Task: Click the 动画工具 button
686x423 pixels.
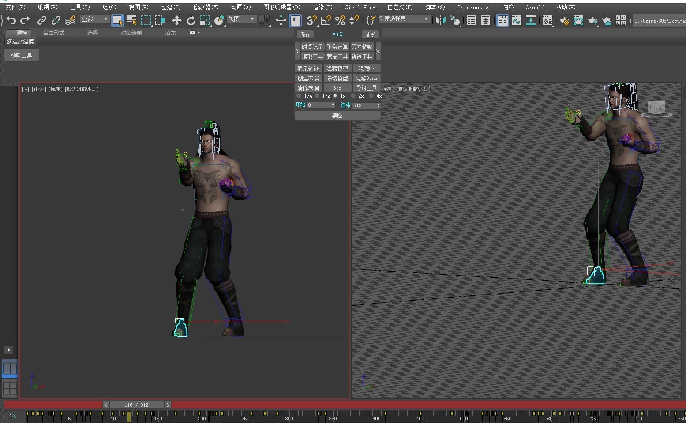Action: 22,55
